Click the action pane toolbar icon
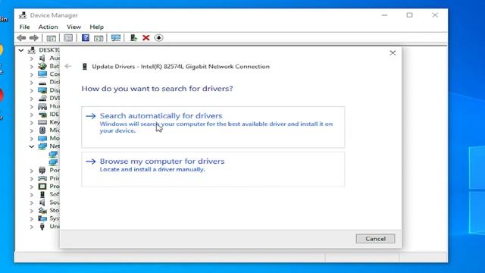485x273 pixels. pyautogui.click(x=99, y=38)
